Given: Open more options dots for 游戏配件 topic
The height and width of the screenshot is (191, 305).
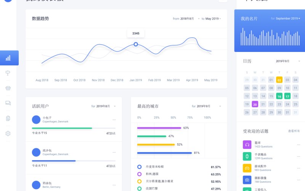Looking at the screenshot, I should [x=299, y=168].
